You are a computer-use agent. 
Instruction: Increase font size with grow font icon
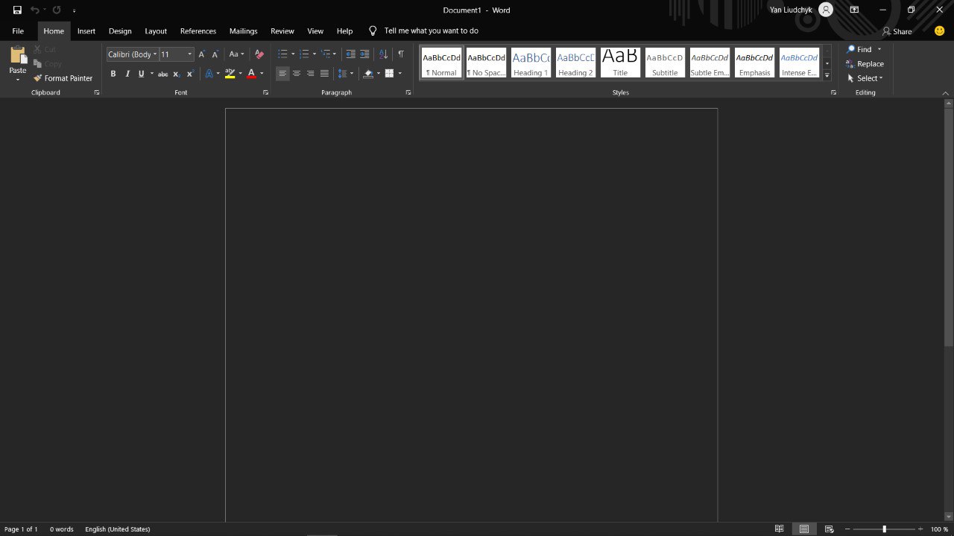[x=201, y=54]
